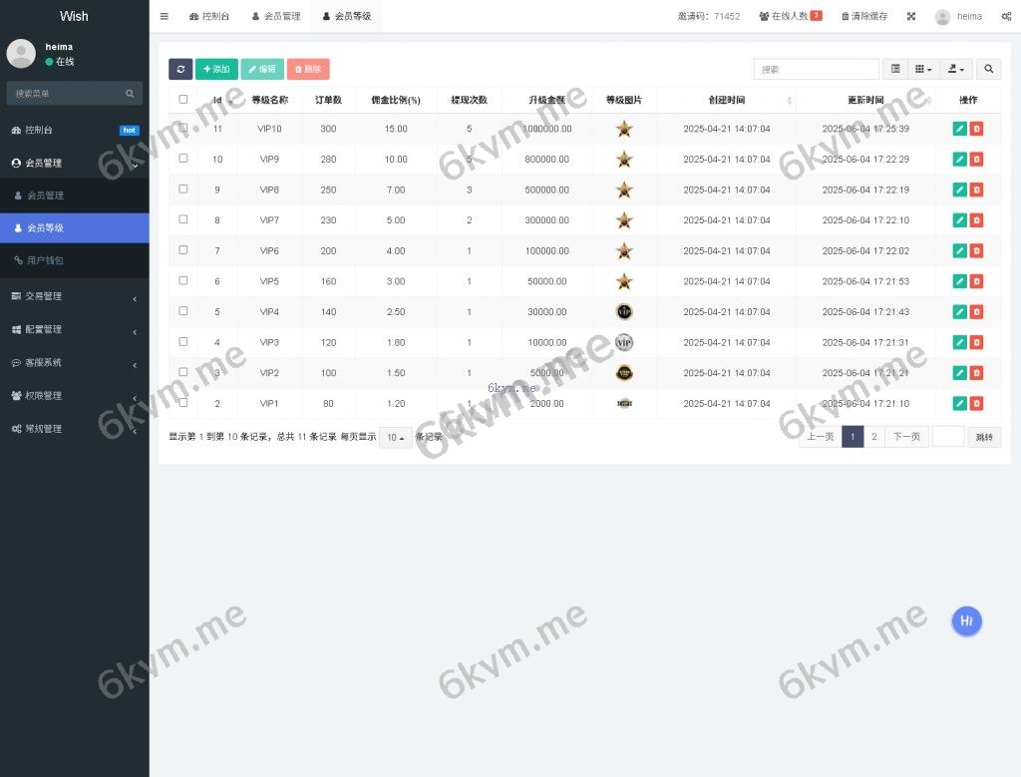Open 用户钱包 in the sidebar
The image size is (1021, 777).
click(x=45, y=260)
